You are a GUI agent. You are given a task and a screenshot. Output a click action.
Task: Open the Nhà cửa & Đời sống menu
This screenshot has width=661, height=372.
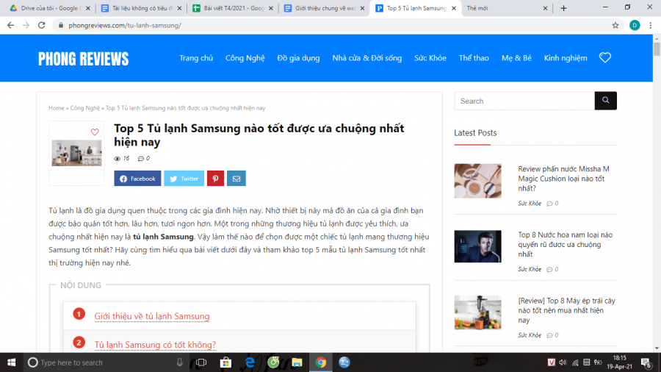pos(366,58)
